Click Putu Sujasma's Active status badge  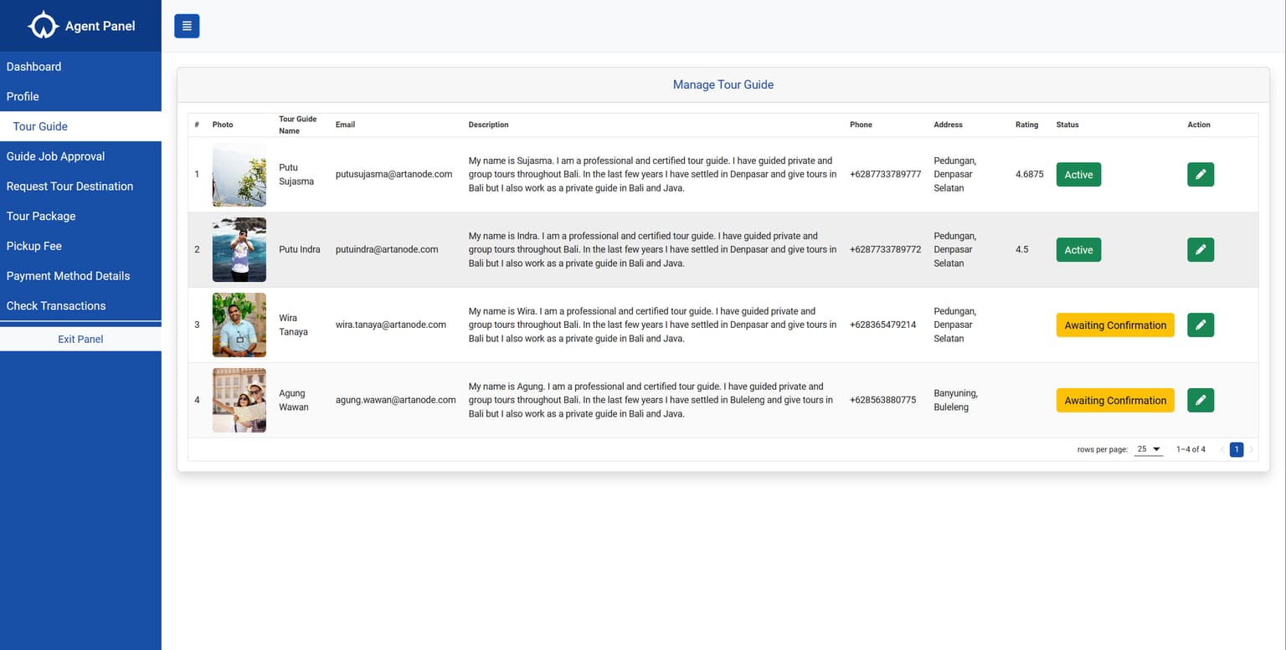coord(1078,174)
